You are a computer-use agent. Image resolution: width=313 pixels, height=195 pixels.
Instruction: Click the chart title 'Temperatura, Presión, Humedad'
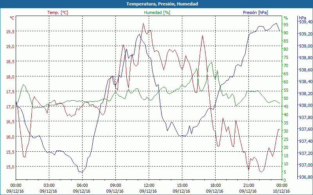162,4
